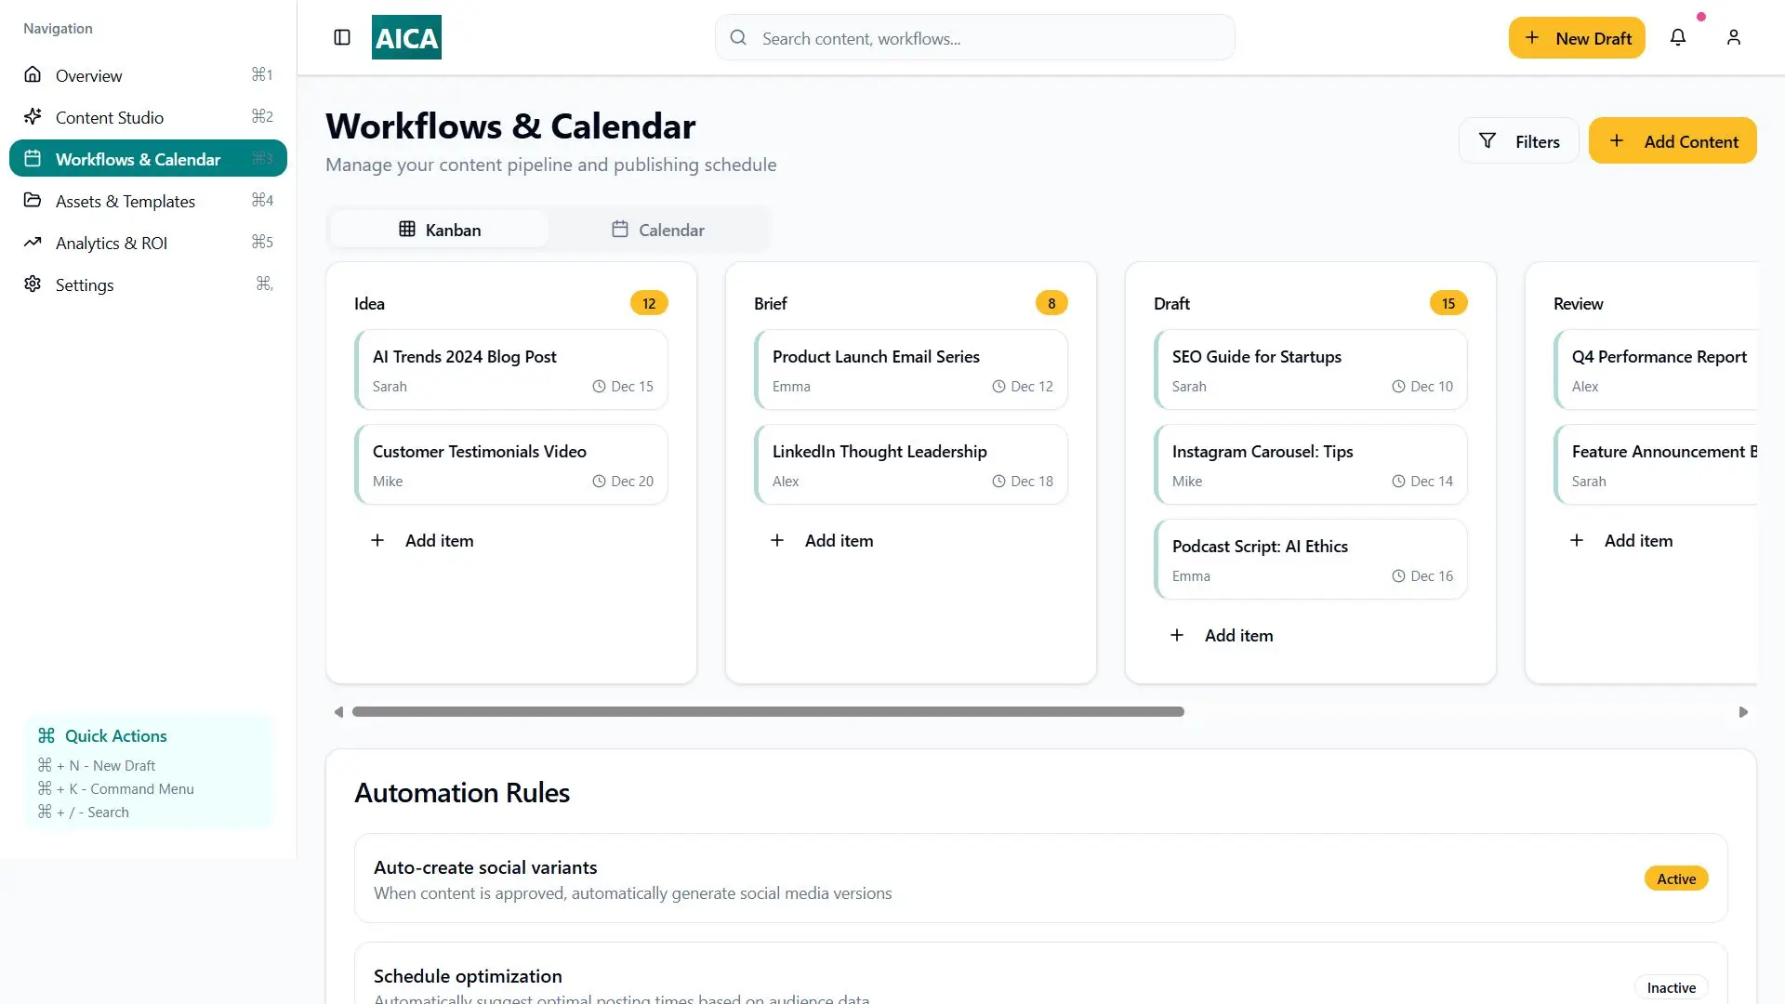Add item to the Brief column
Viewport: 1785px width, 1004px height.
click(x=911, y=540)
